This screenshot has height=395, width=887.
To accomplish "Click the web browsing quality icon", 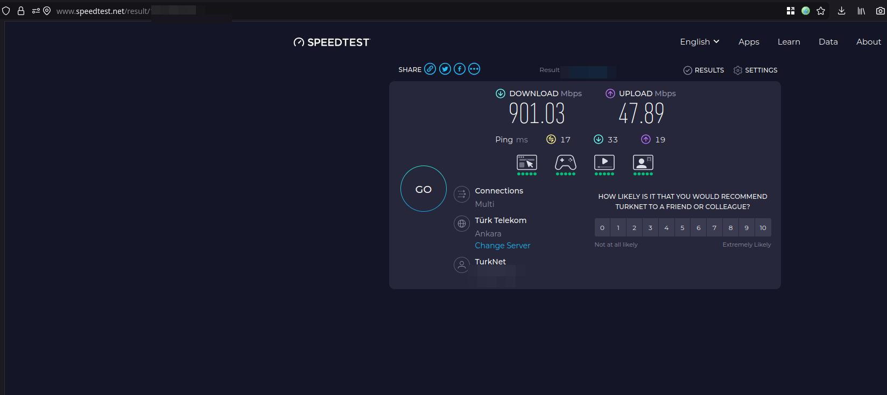I will 527,162.
